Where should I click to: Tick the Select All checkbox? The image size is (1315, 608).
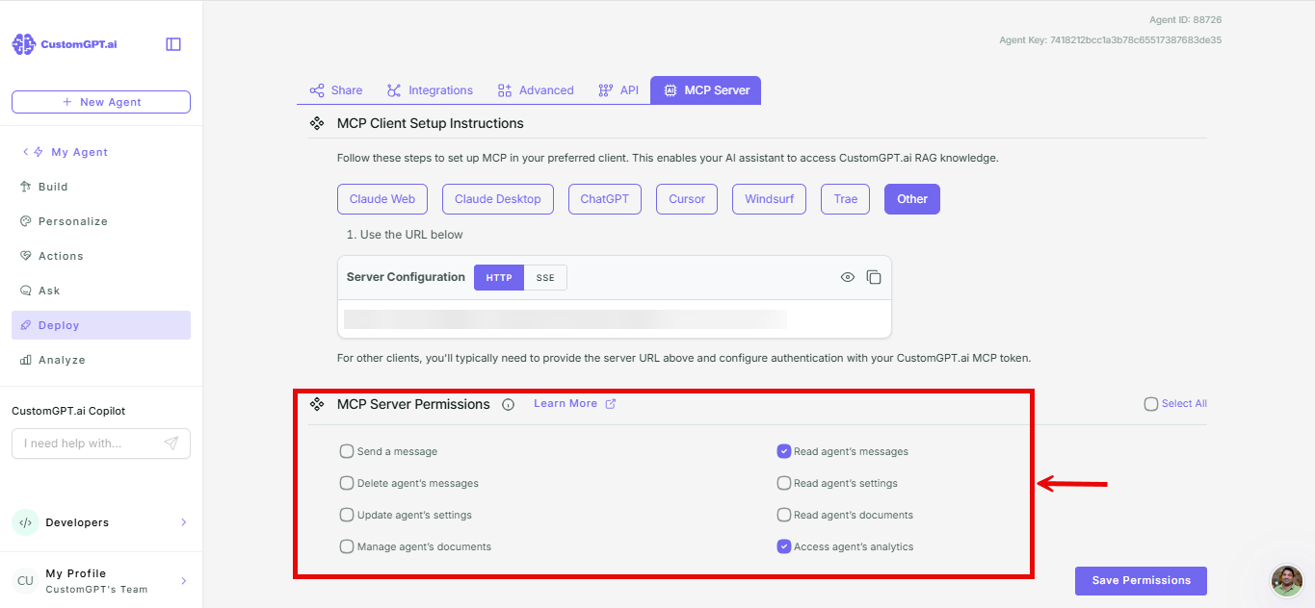point(1151,404)
